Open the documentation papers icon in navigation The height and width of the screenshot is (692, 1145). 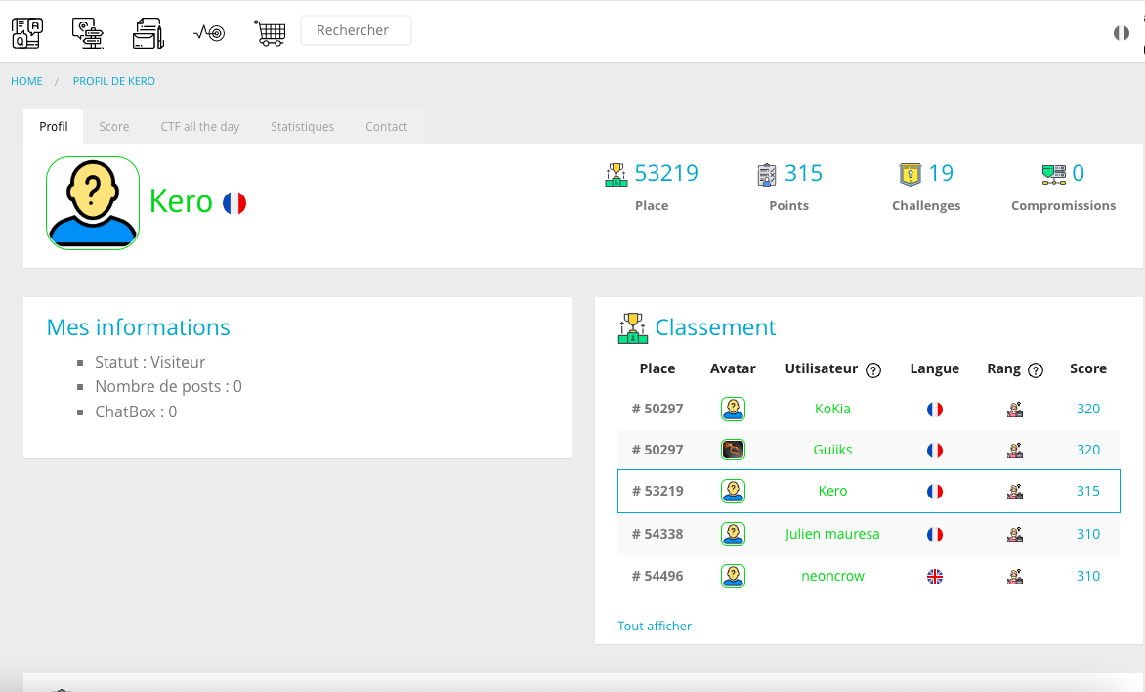(x=148, y=33)
